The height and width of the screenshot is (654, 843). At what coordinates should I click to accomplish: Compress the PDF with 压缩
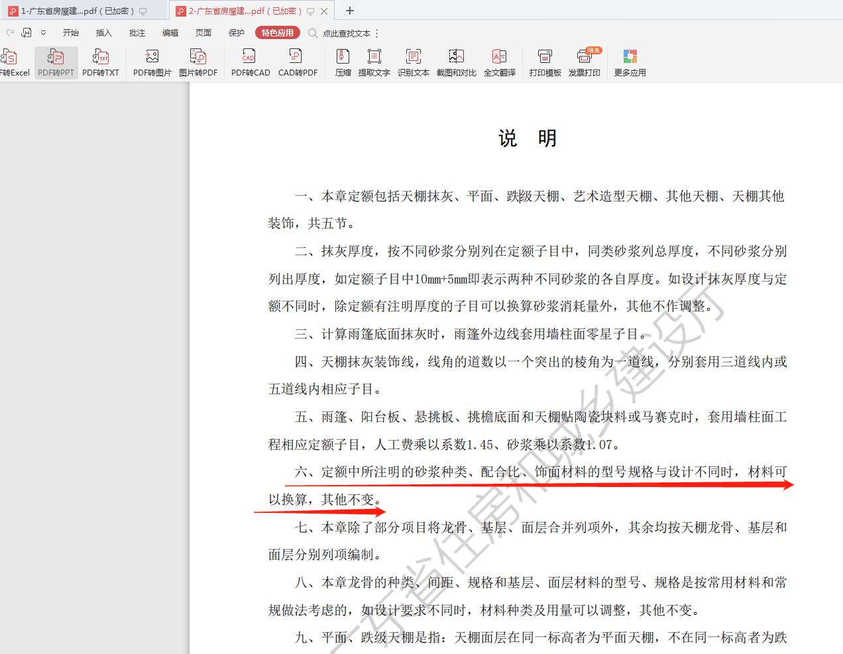(x=343, y=63)
